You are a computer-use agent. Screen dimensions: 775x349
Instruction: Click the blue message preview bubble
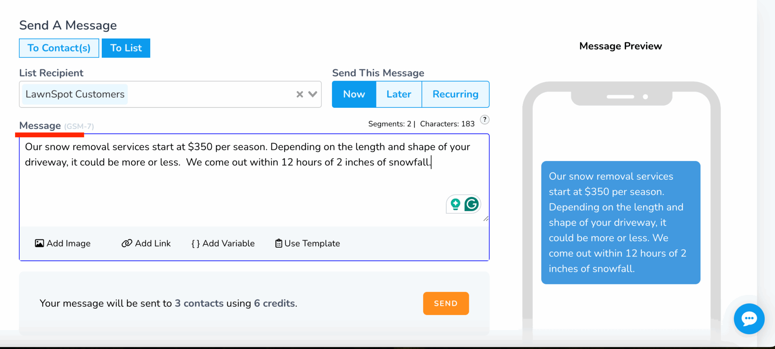point(621,222)
